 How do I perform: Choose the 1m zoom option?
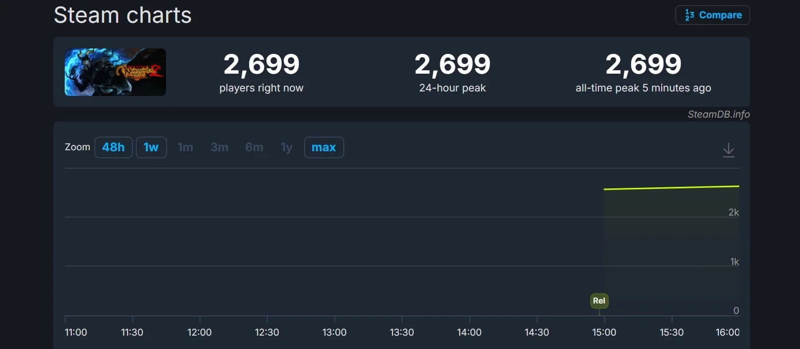[x=185, y=147]
